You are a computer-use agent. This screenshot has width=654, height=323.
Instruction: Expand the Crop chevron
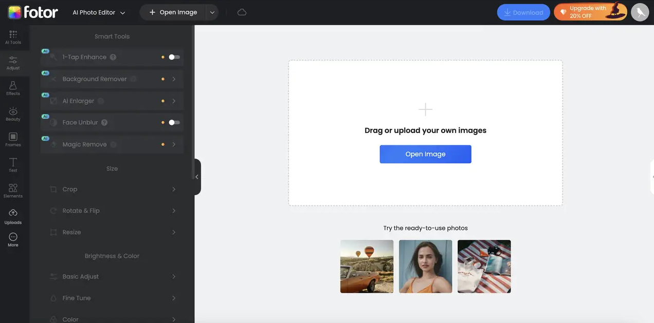174,189
